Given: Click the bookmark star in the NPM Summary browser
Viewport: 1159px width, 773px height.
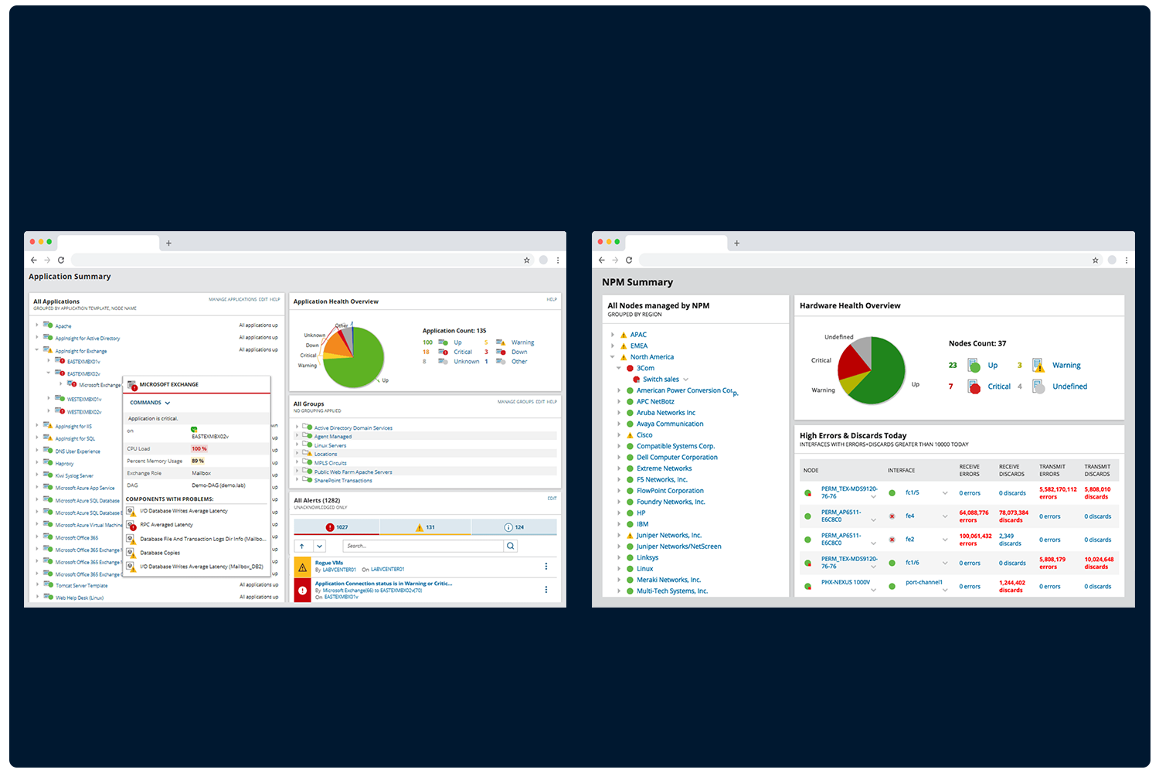Looking at the screenshot, I should [x=1095, y=261].
